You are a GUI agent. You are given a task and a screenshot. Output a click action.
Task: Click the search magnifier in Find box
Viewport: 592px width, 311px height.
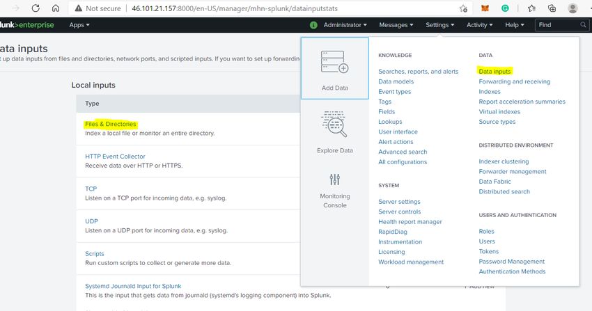(x=584, y=25)
